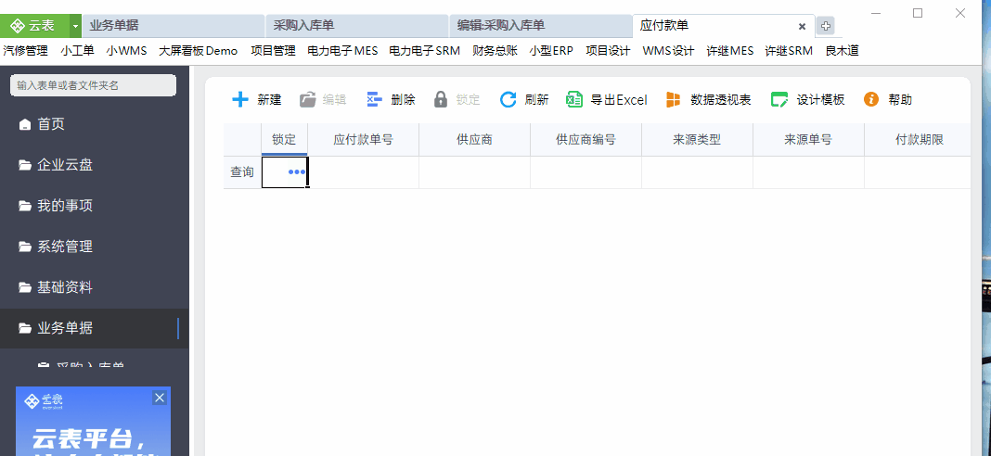Click the 查询 row label
This screenshot has width=991, height=456.
(x=242, y=171)
